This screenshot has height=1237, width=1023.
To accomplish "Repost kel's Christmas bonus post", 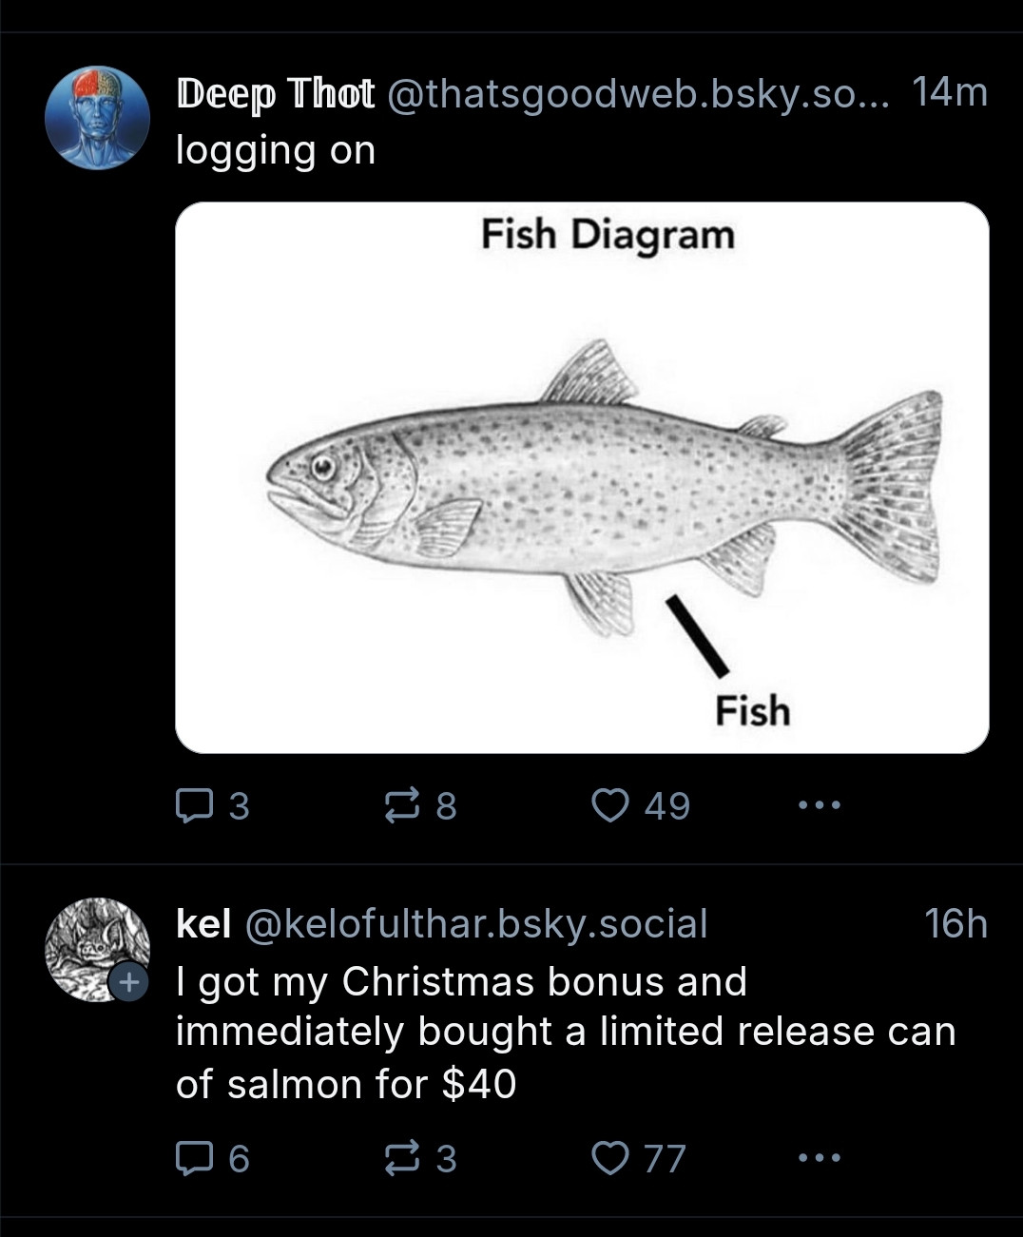I will point(419,1158).
